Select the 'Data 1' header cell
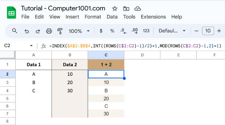Viewport: 225px width, 125px height. (34, 65)
